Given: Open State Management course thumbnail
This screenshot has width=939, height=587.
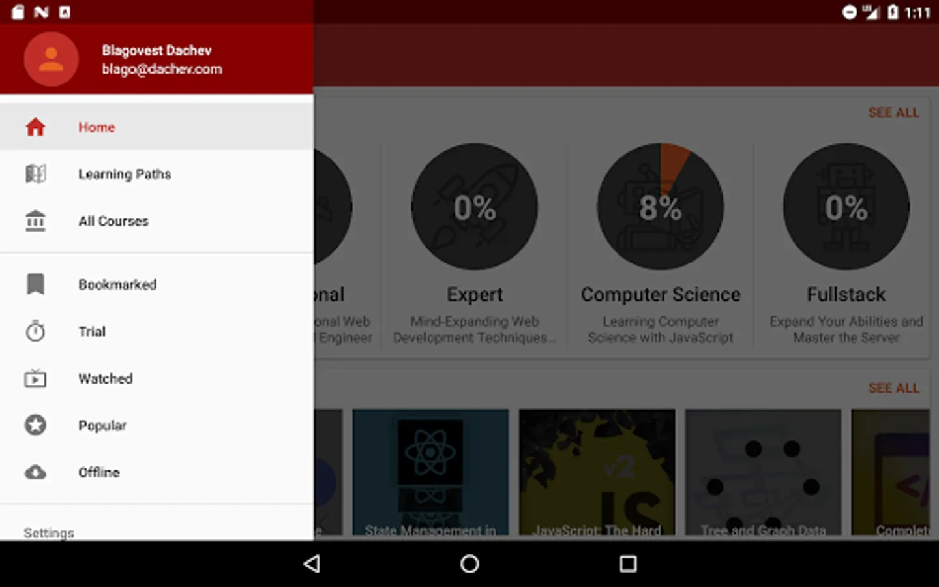Looking at the screenshot, I should [x=430, y=473].
